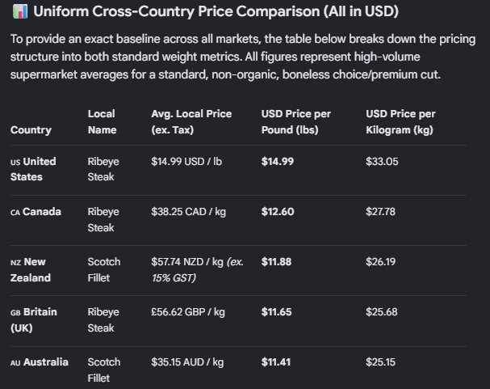Click Britain's £56.62 GBP / kg price

[188, 312]
